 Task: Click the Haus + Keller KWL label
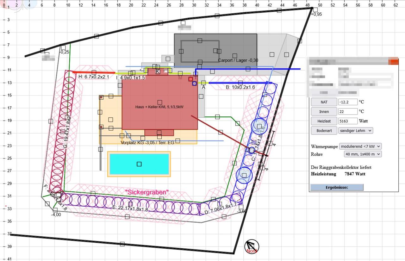(x=159, y=107)
